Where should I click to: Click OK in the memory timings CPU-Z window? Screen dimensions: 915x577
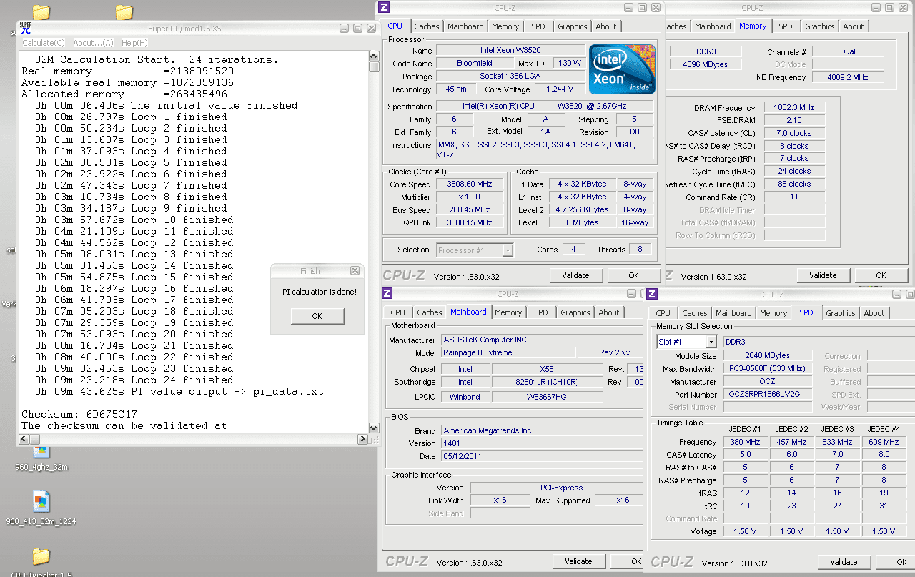(881, 275)
